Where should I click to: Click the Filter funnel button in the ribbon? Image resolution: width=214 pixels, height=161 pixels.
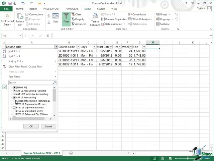click(x=66, y=19)
